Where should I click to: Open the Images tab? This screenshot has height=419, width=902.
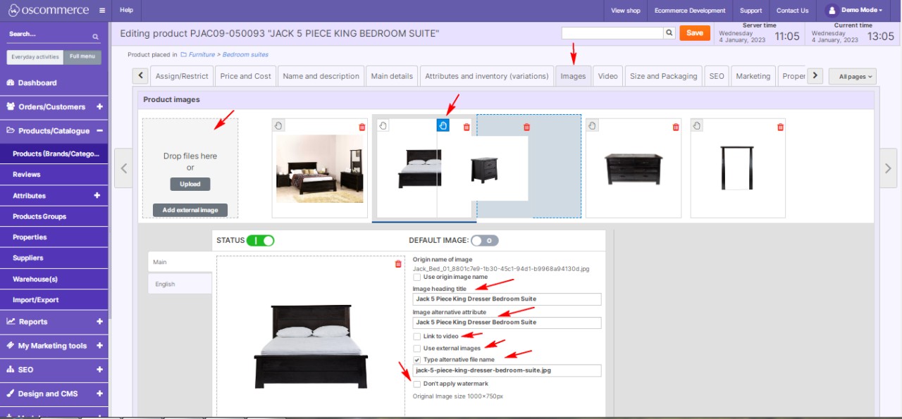pyautogui.click(x=573, y=76)
